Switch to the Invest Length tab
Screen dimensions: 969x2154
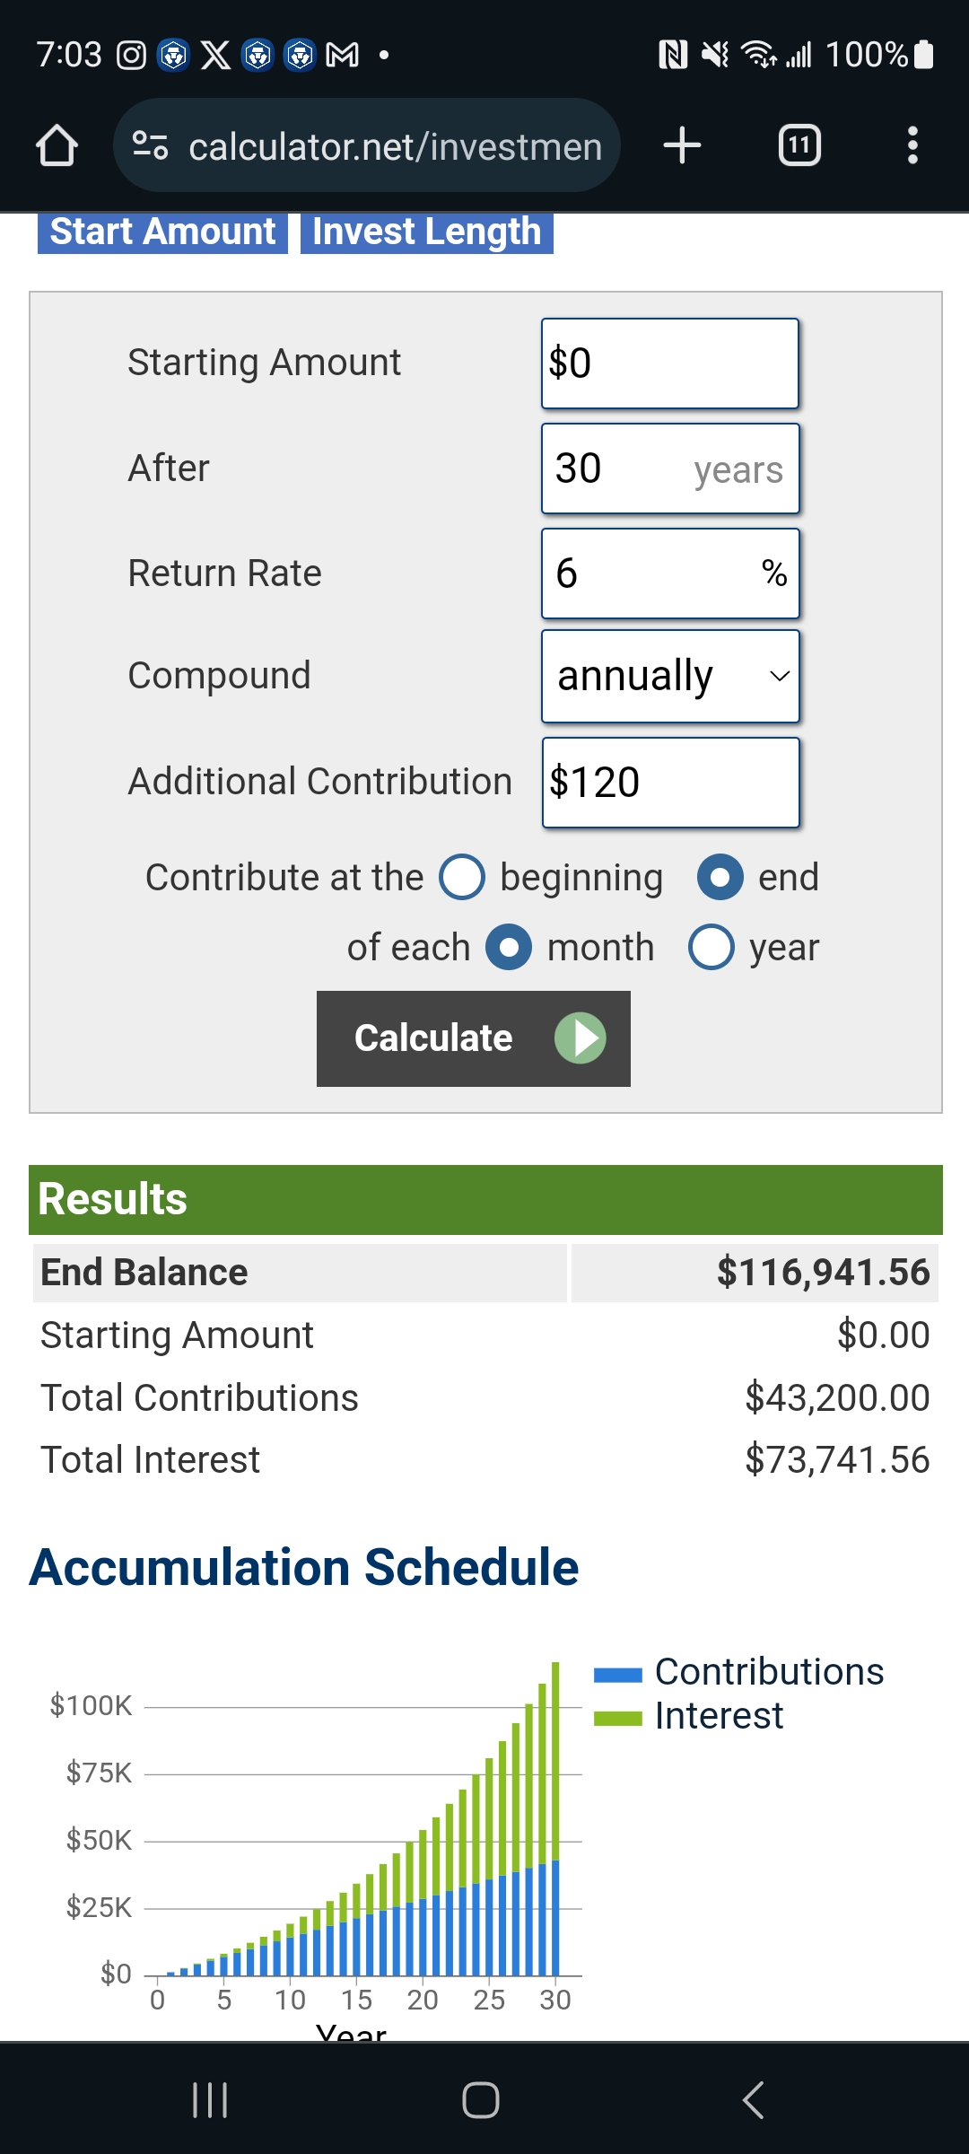(426, 232)
